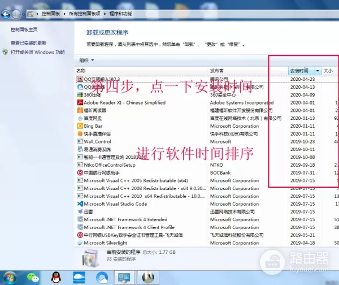Click the Forward navigation arrow

point(16,14)
